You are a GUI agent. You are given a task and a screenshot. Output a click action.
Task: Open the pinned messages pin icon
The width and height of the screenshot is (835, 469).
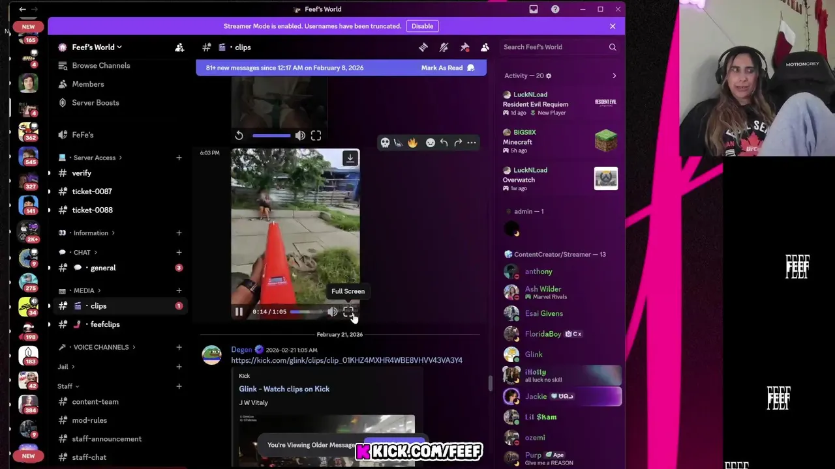464,47
